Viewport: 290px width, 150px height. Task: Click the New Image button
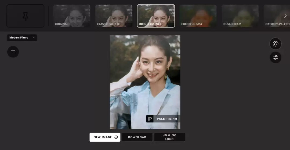(x=105, y=137)
